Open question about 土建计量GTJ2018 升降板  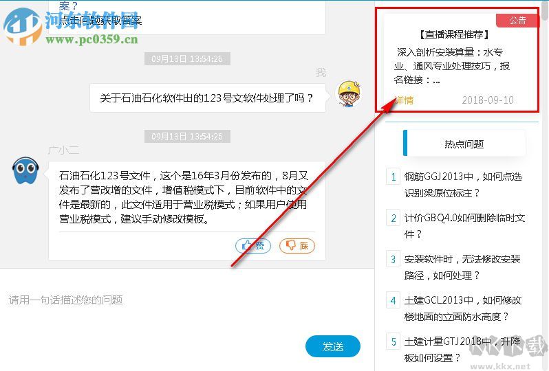coord(462,350)
